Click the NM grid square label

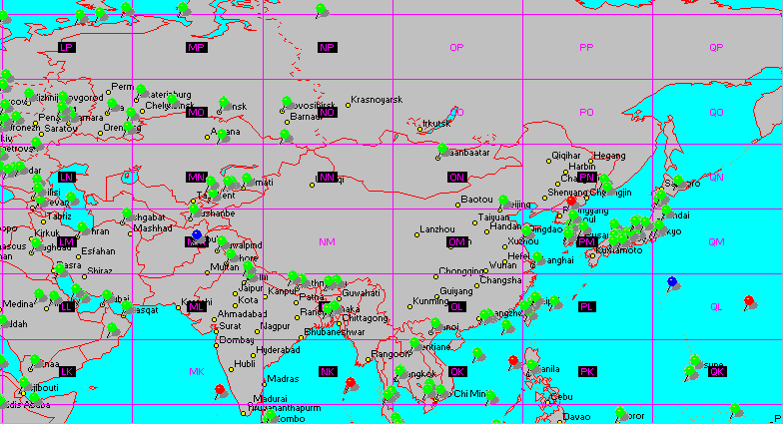[x=327, y=241]
